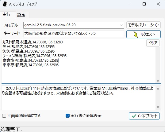Click down arrow of results list scrollbar
This screenshot has height=132, width=165.
(158, 81)
